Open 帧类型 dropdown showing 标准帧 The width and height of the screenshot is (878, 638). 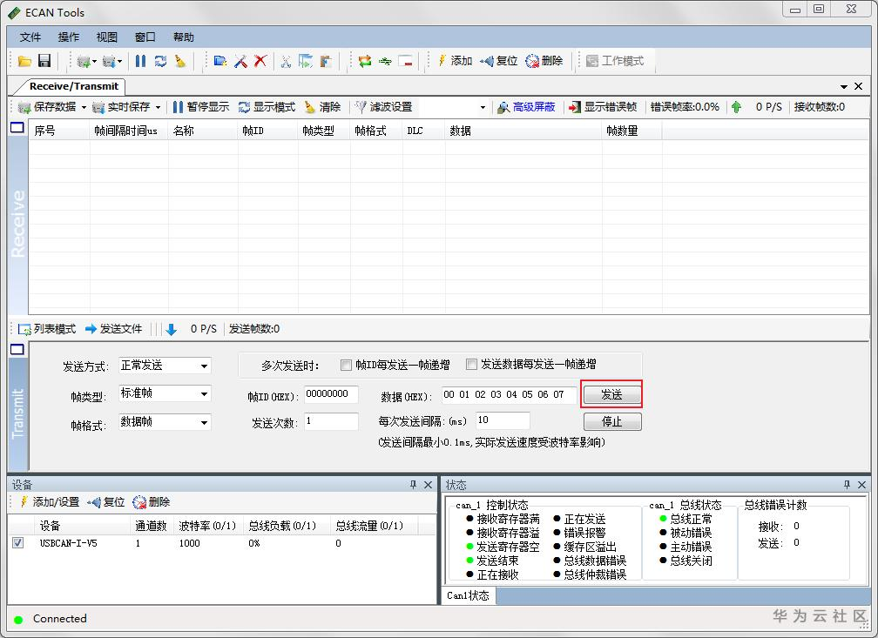pyautogui.click(x=165, y=393)
